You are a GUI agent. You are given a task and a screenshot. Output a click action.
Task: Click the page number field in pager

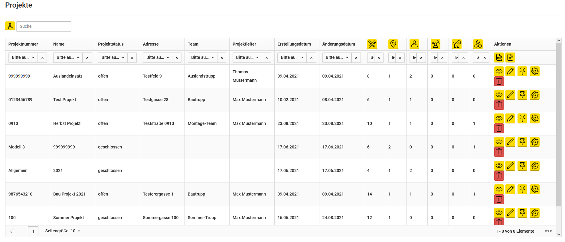pos(33,231)
